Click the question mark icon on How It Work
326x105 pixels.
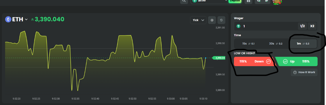(x=295, y=72)
